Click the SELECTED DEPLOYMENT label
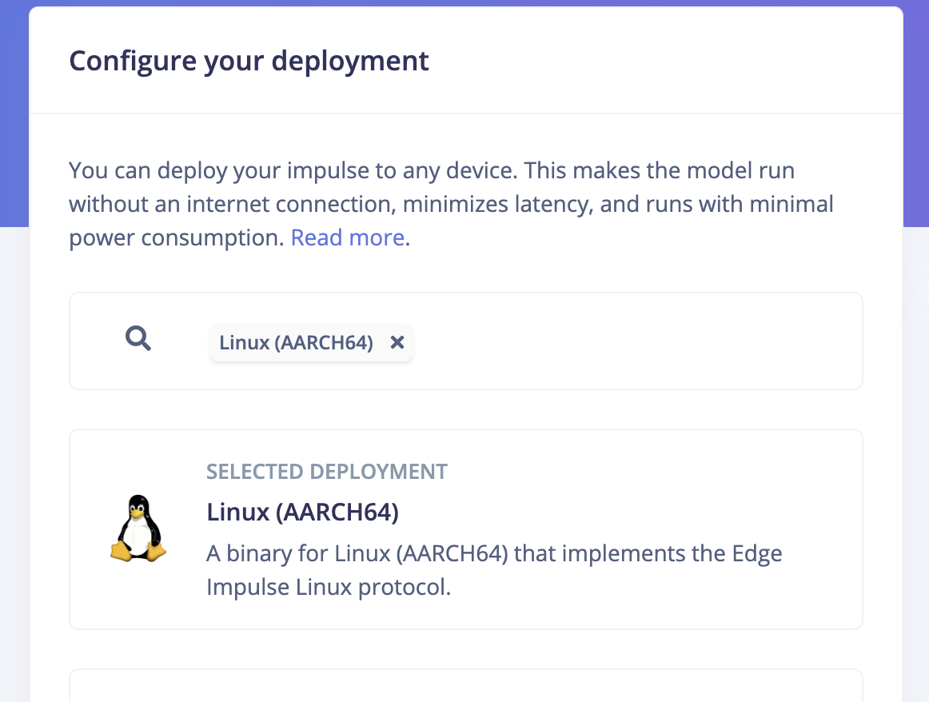 pyautogui.click(x=326, y=472)
